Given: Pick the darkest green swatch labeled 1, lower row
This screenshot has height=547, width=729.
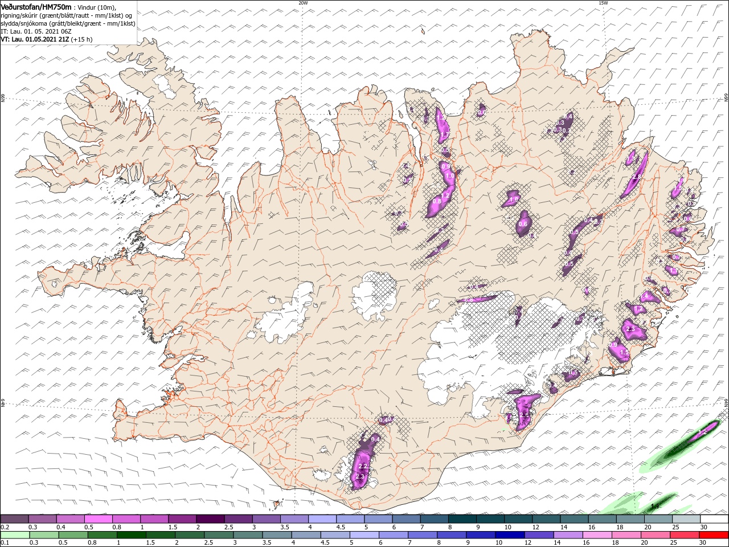Looking at the screenshot, I should point(132,535).
